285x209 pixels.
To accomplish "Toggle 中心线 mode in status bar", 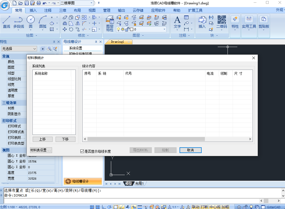I will pos(215,207).
